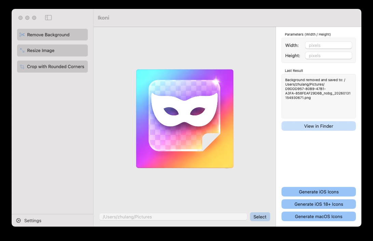Close the Ikoni window
Screen dimensions: 373x241
point(20,18)
